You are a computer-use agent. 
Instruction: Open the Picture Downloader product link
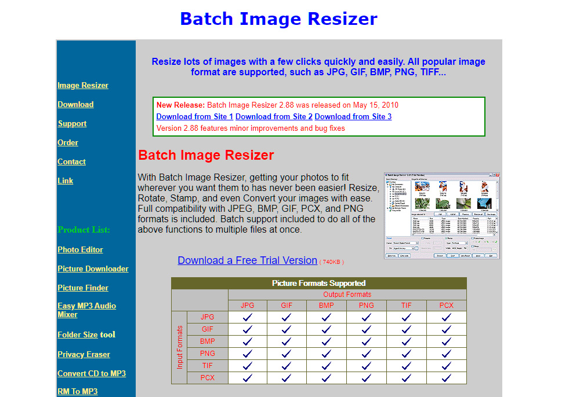93,269
